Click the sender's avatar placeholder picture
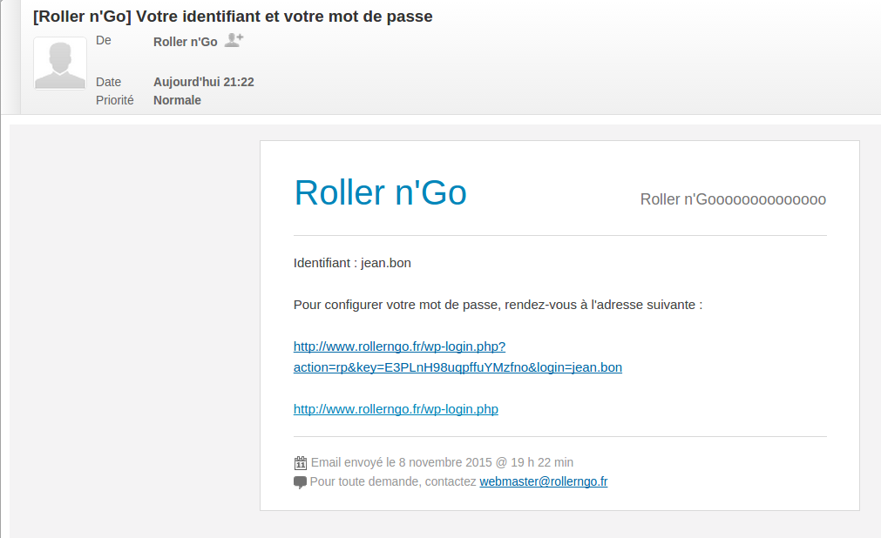This screenshot has width=881, height=538. (x=60, y=63)
